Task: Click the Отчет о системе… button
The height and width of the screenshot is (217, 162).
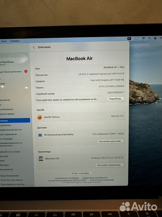Action: click(81, 173)
